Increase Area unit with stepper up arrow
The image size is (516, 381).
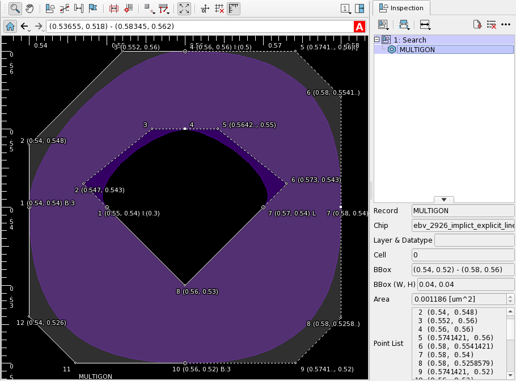[510, 297]
